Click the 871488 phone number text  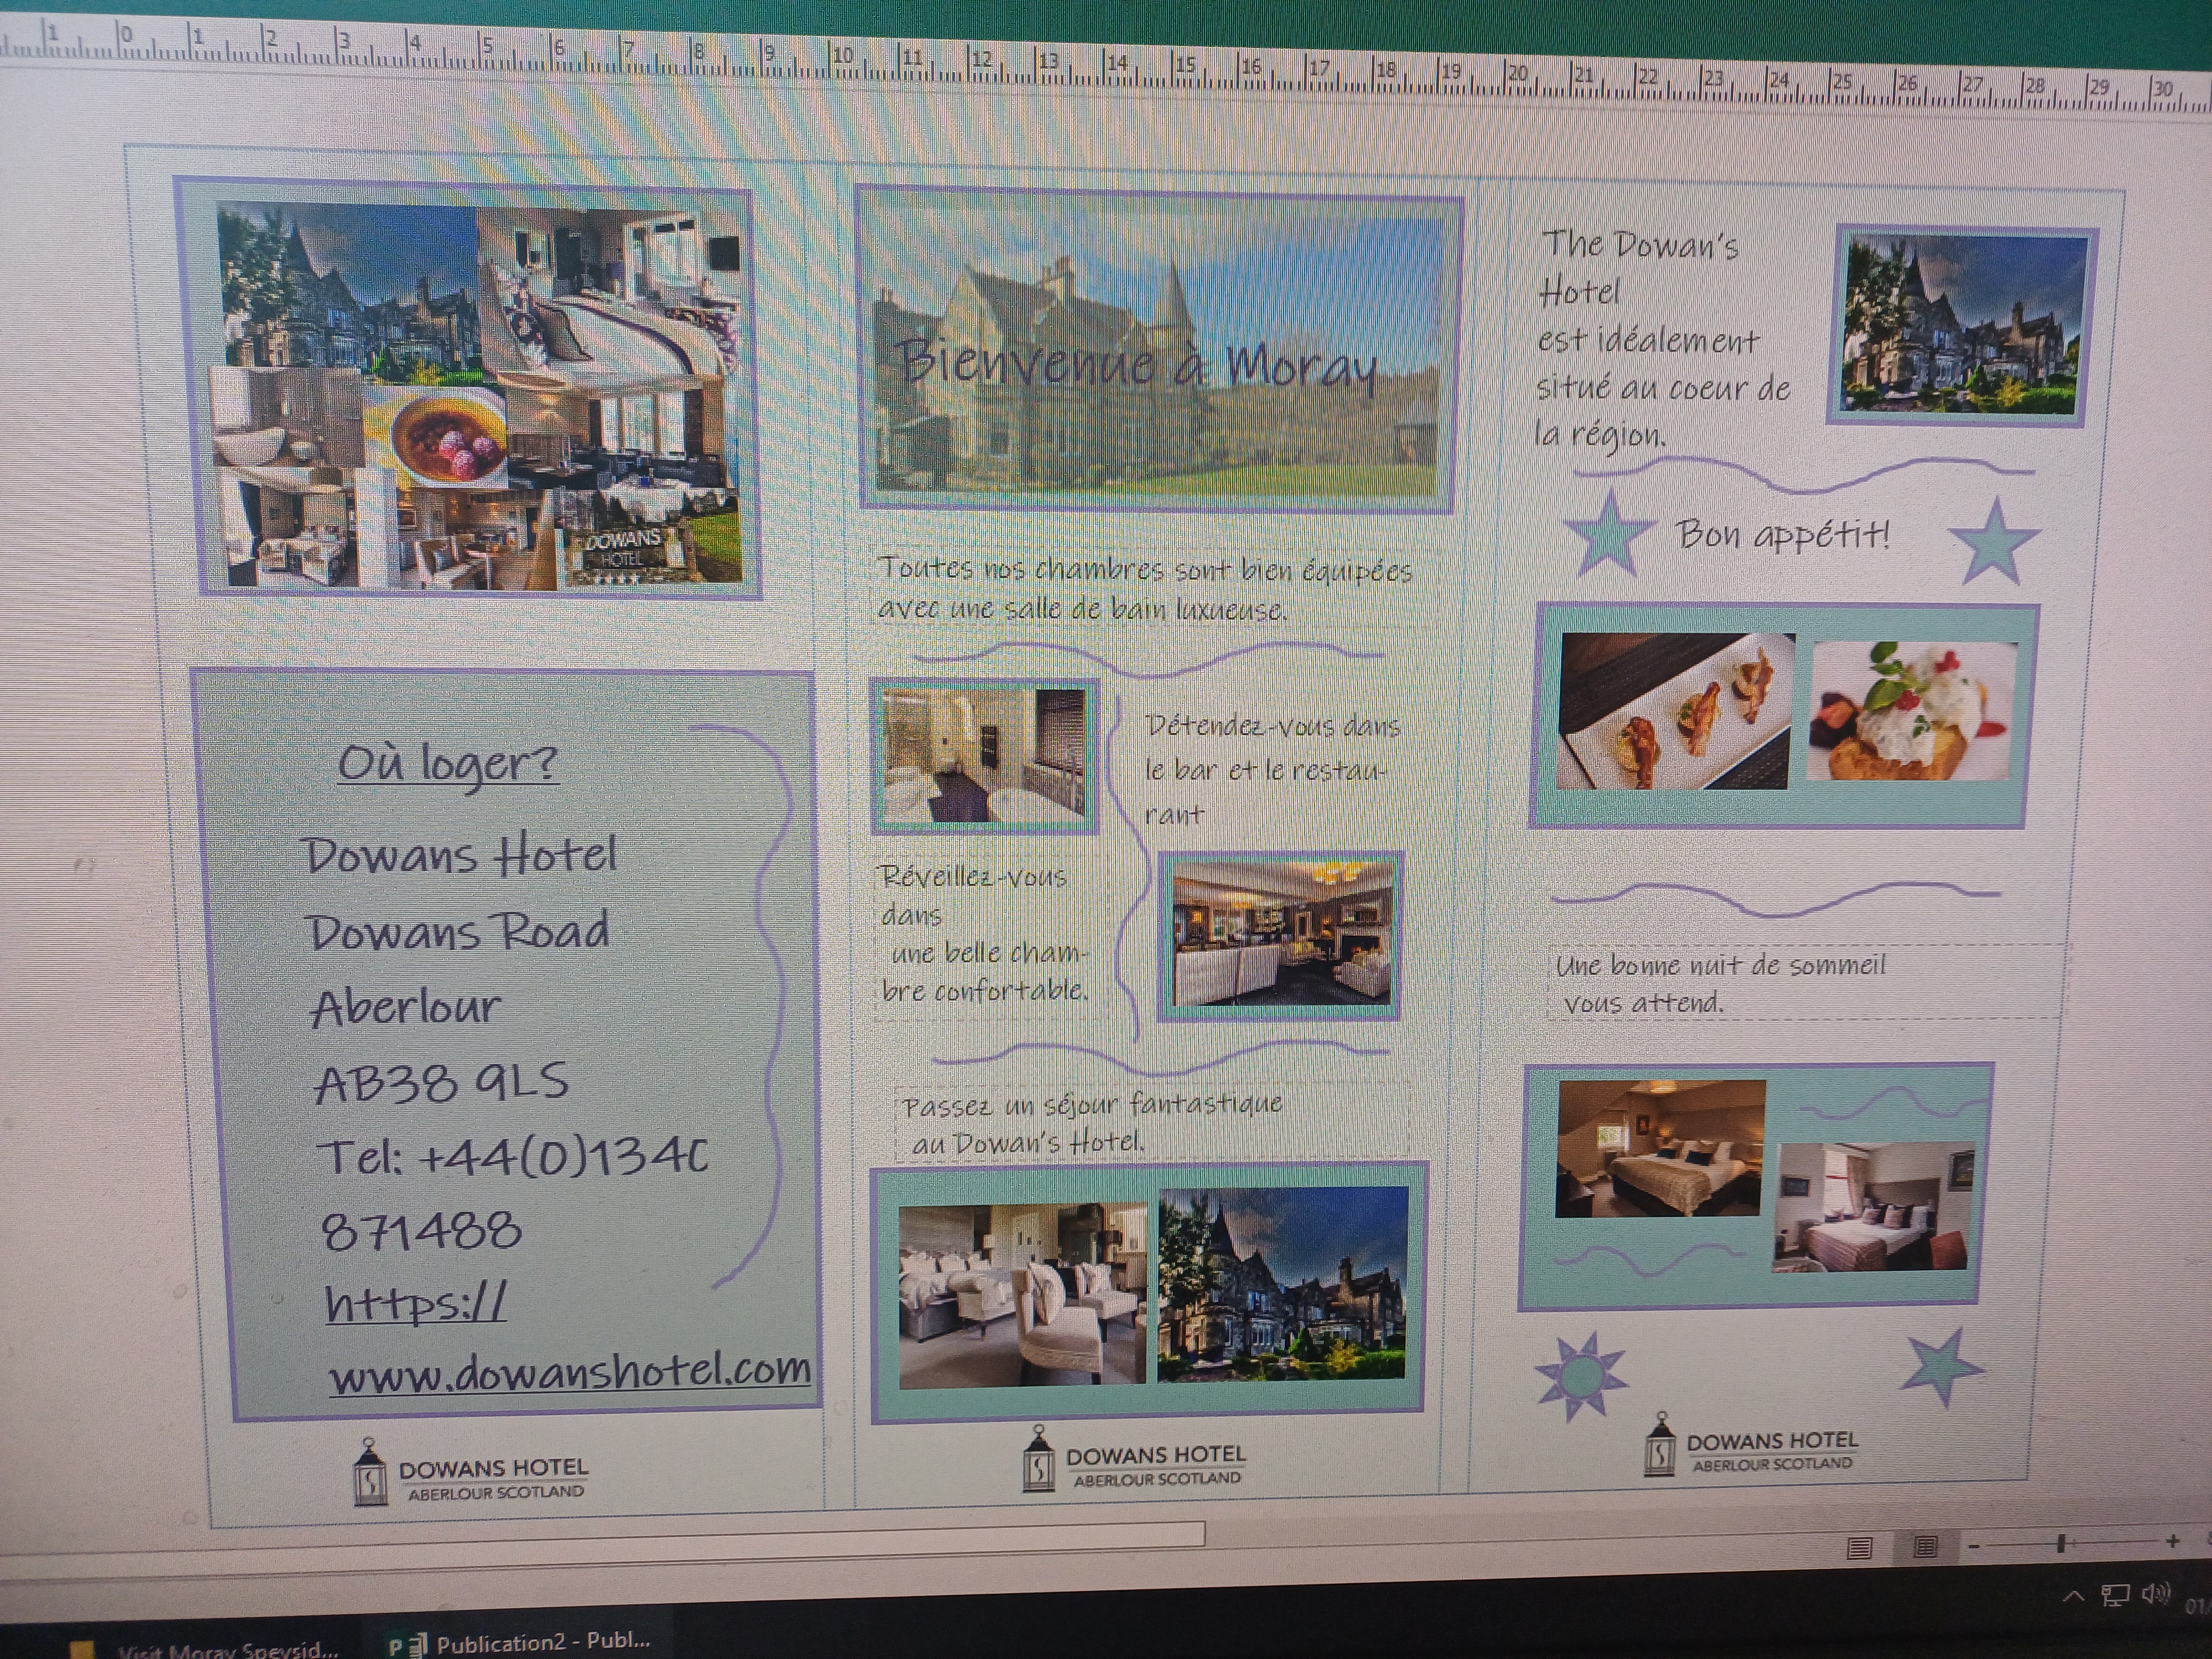click(422, 1231)
